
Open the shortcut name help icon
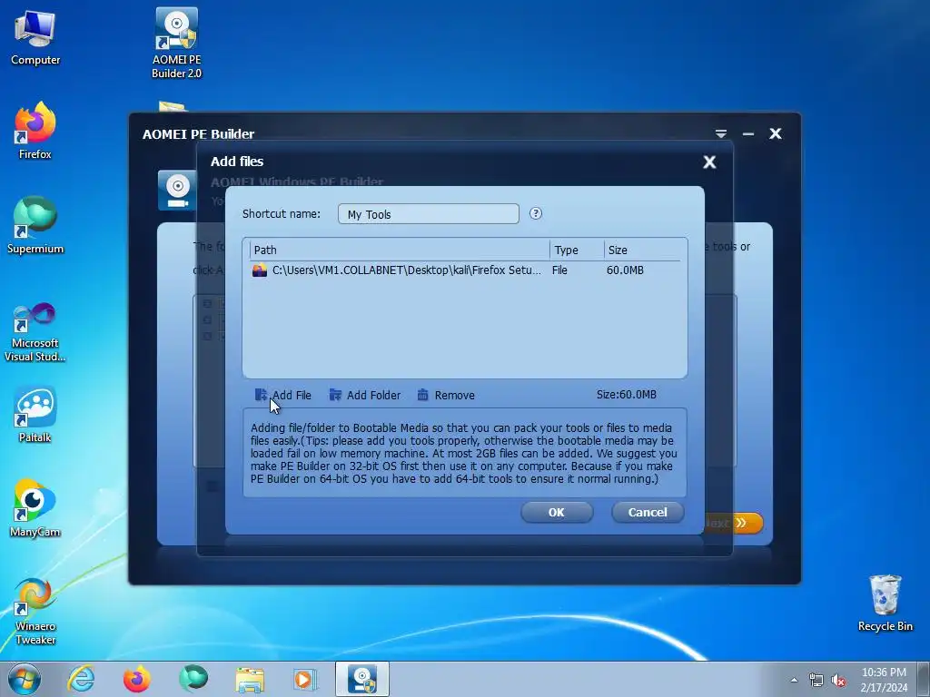[x=536, y=213]
